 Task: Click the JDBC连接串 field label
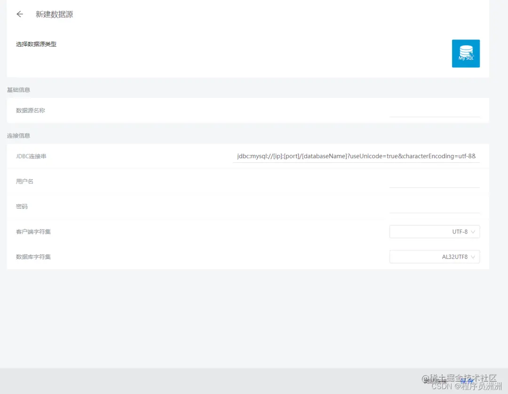pyautogui.click(x=31, y=156)
